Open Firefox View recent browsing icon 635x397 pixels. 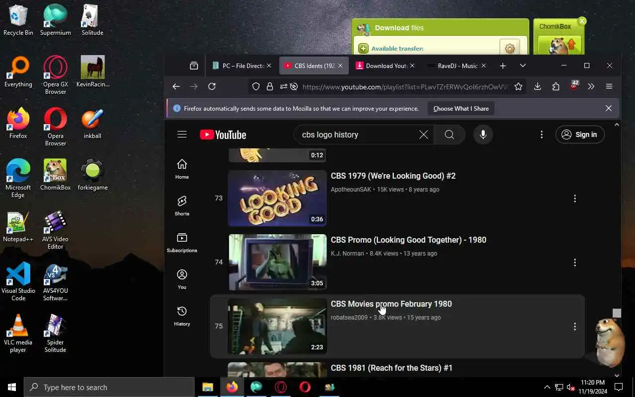coord(194,66)
